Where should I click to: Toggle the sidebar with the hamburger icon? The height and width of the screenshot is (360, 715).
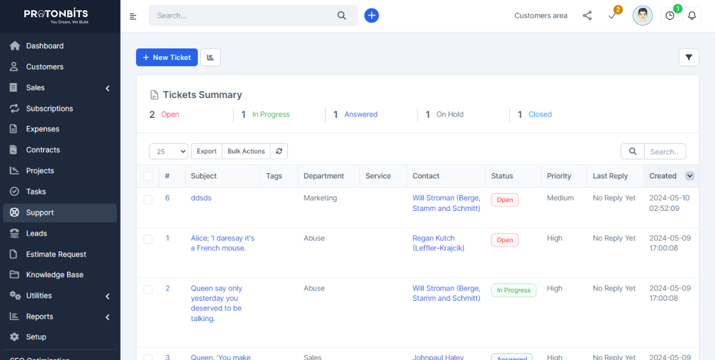pyautogui.click(x=133, y=16)
